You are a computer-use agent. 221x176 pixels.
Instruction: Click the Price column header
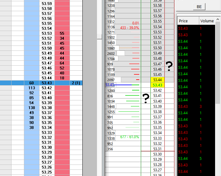tap(188, 21)
